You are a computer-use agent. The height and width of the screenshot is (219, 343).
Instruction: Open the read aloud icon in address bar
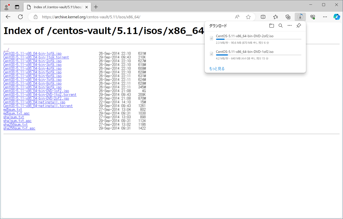click(x=237, y=17)
